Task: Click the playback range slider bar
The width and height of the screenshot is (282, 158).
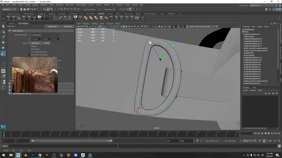Action: click(x=72, y=141)
